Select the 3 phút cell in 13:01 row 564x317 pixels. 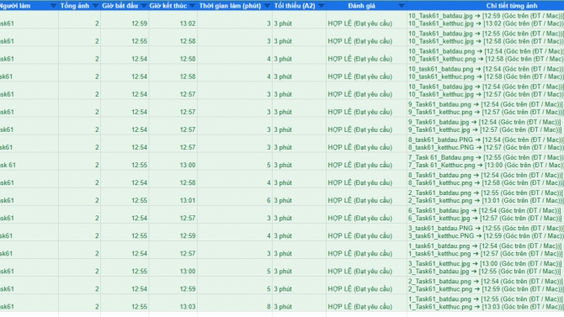pyautogui.click(x=300, y=197)
